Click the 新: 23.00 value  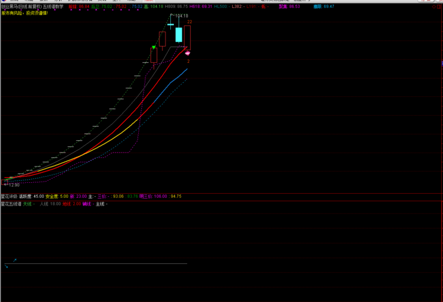click(78, 197)
